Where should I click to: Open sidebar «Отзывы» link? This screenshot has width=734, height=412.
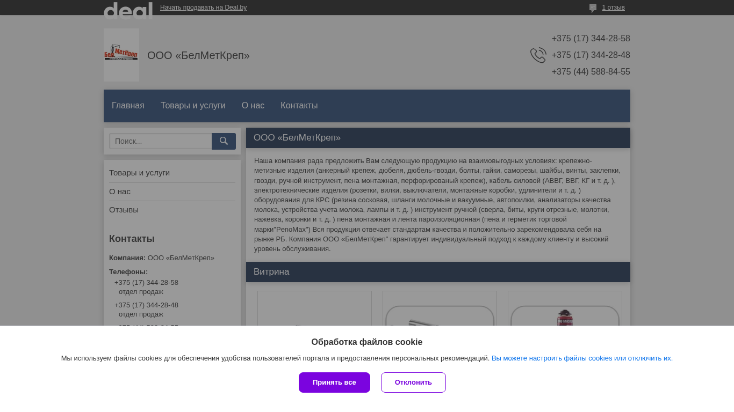pyautogui.click(x=124, y=210)
